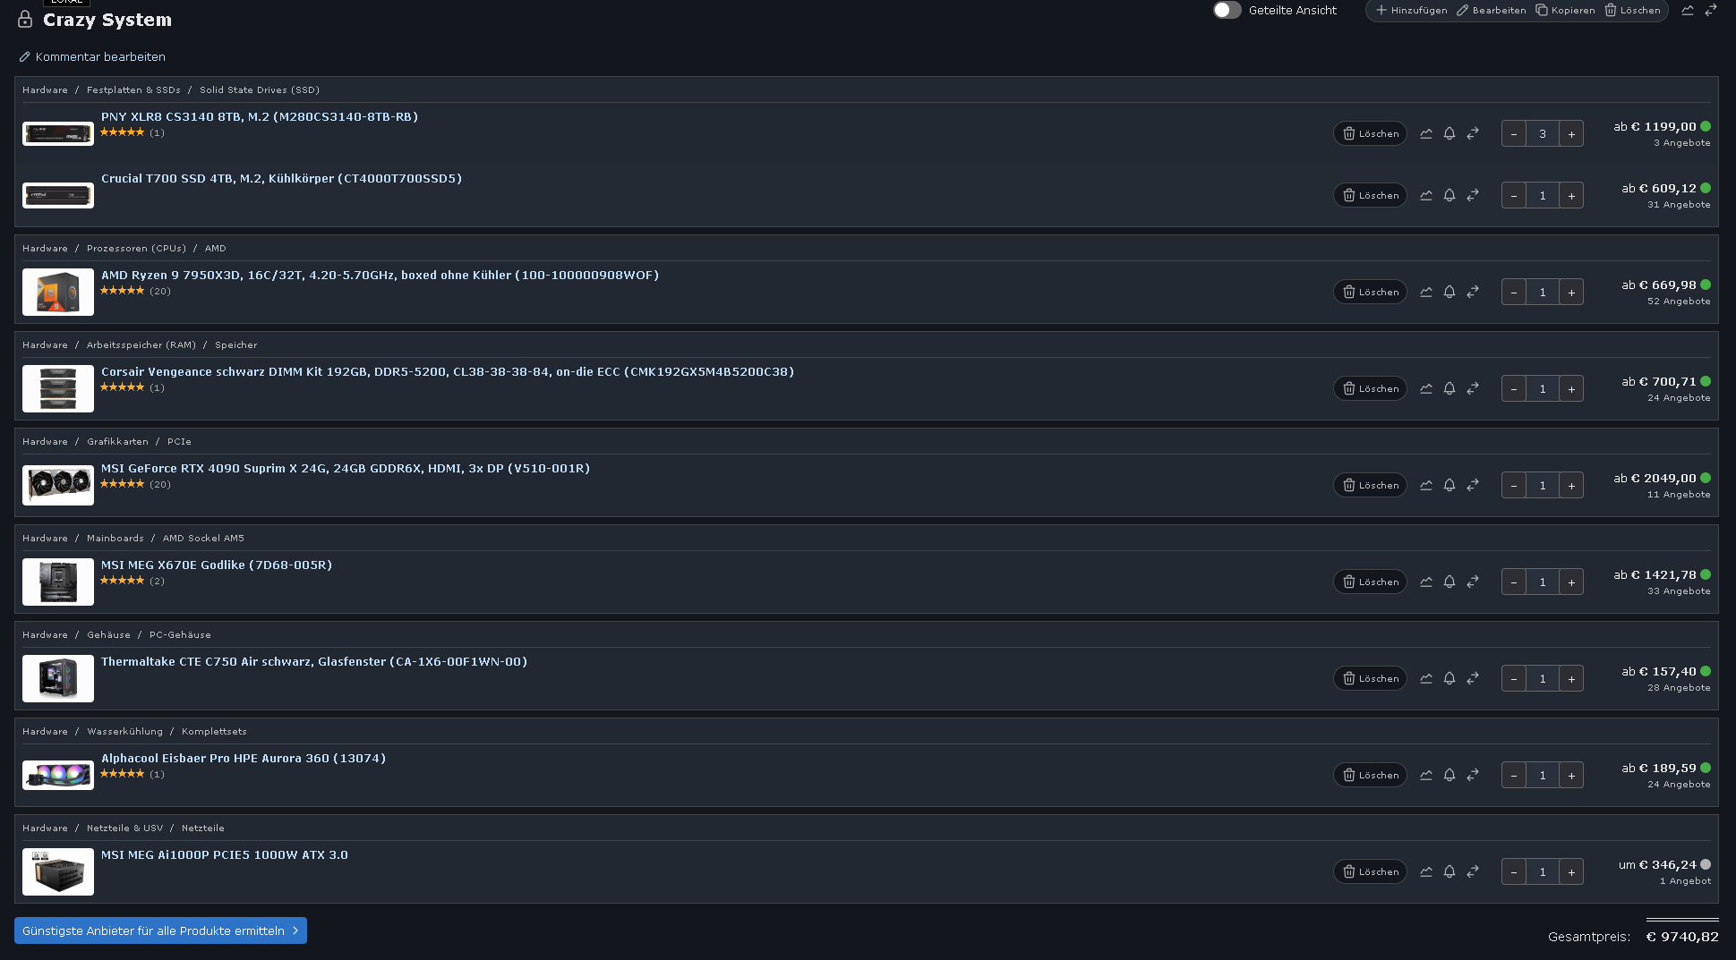
Task: Click the Hinzufügen button
Action: 1412,11
